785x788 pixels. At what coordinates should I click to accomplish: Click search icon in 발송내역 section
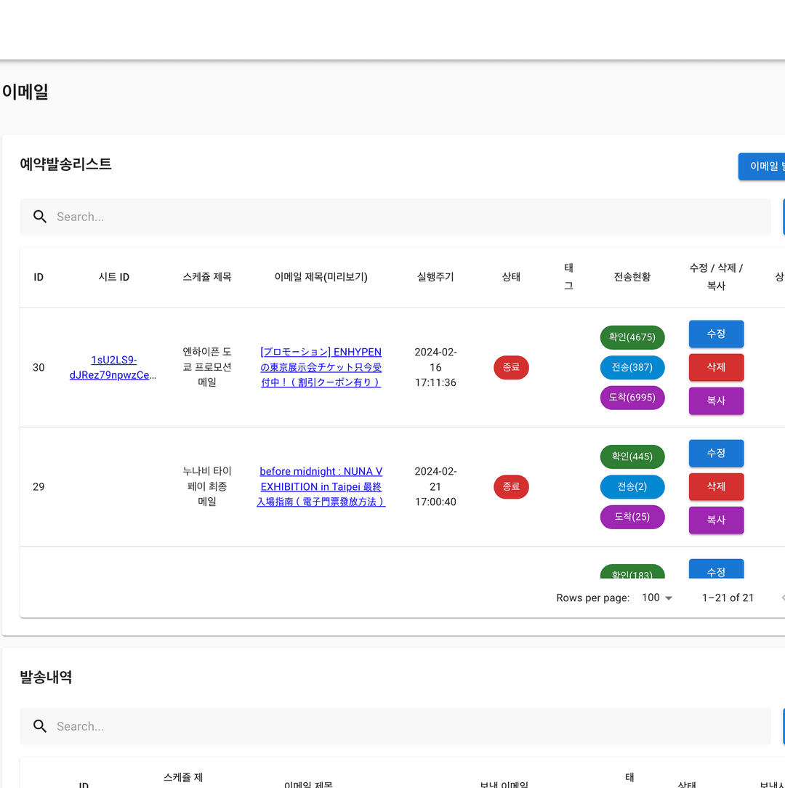click(40, 726)
